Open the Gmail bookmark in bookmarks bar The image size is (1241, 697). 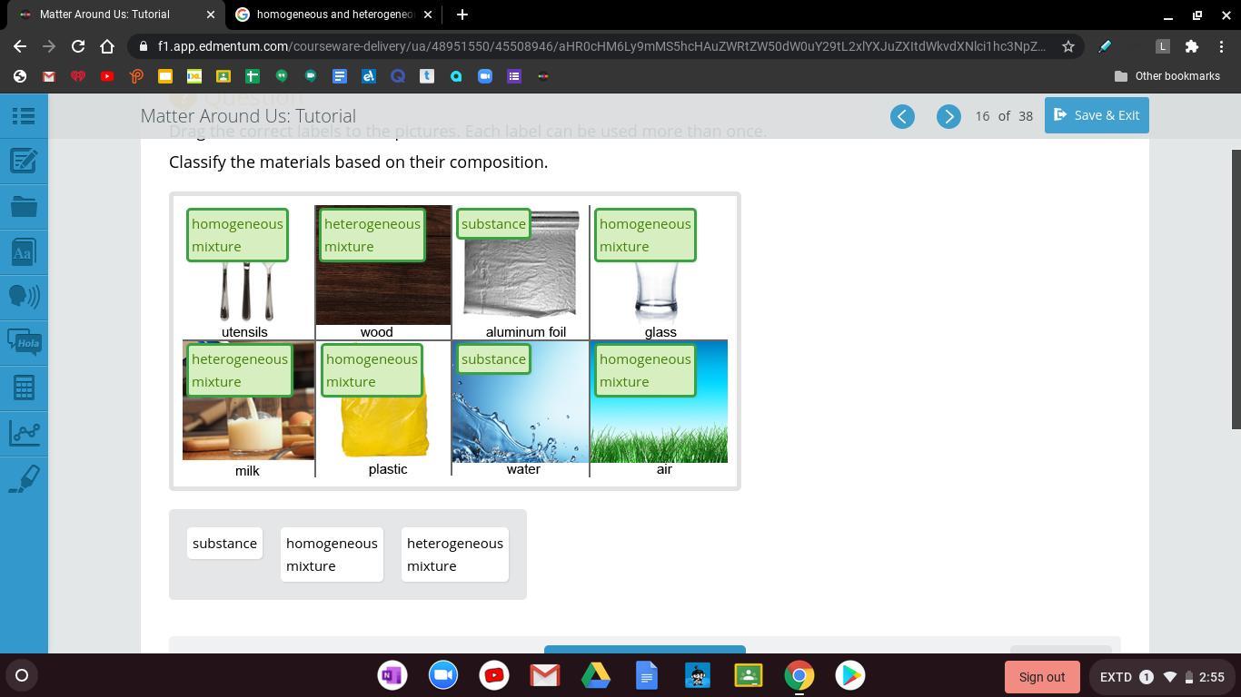49,76
